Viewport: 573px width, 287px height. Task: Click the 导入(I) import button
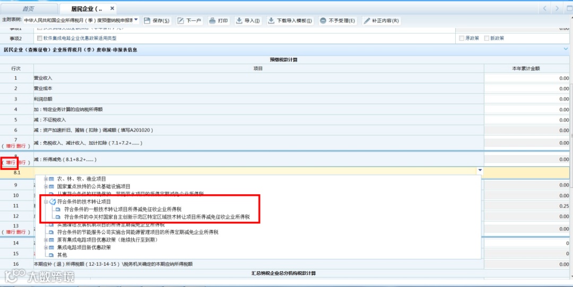coord(248,21)
